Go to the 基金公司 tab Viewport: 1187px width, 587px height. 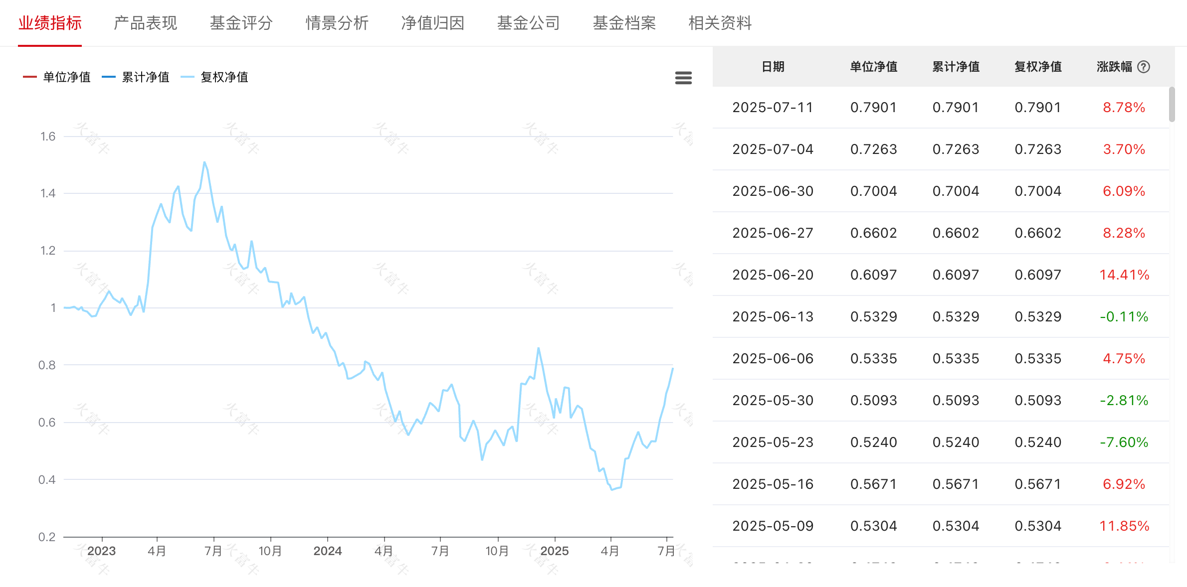pyautogui.click(x=528, y=23)
